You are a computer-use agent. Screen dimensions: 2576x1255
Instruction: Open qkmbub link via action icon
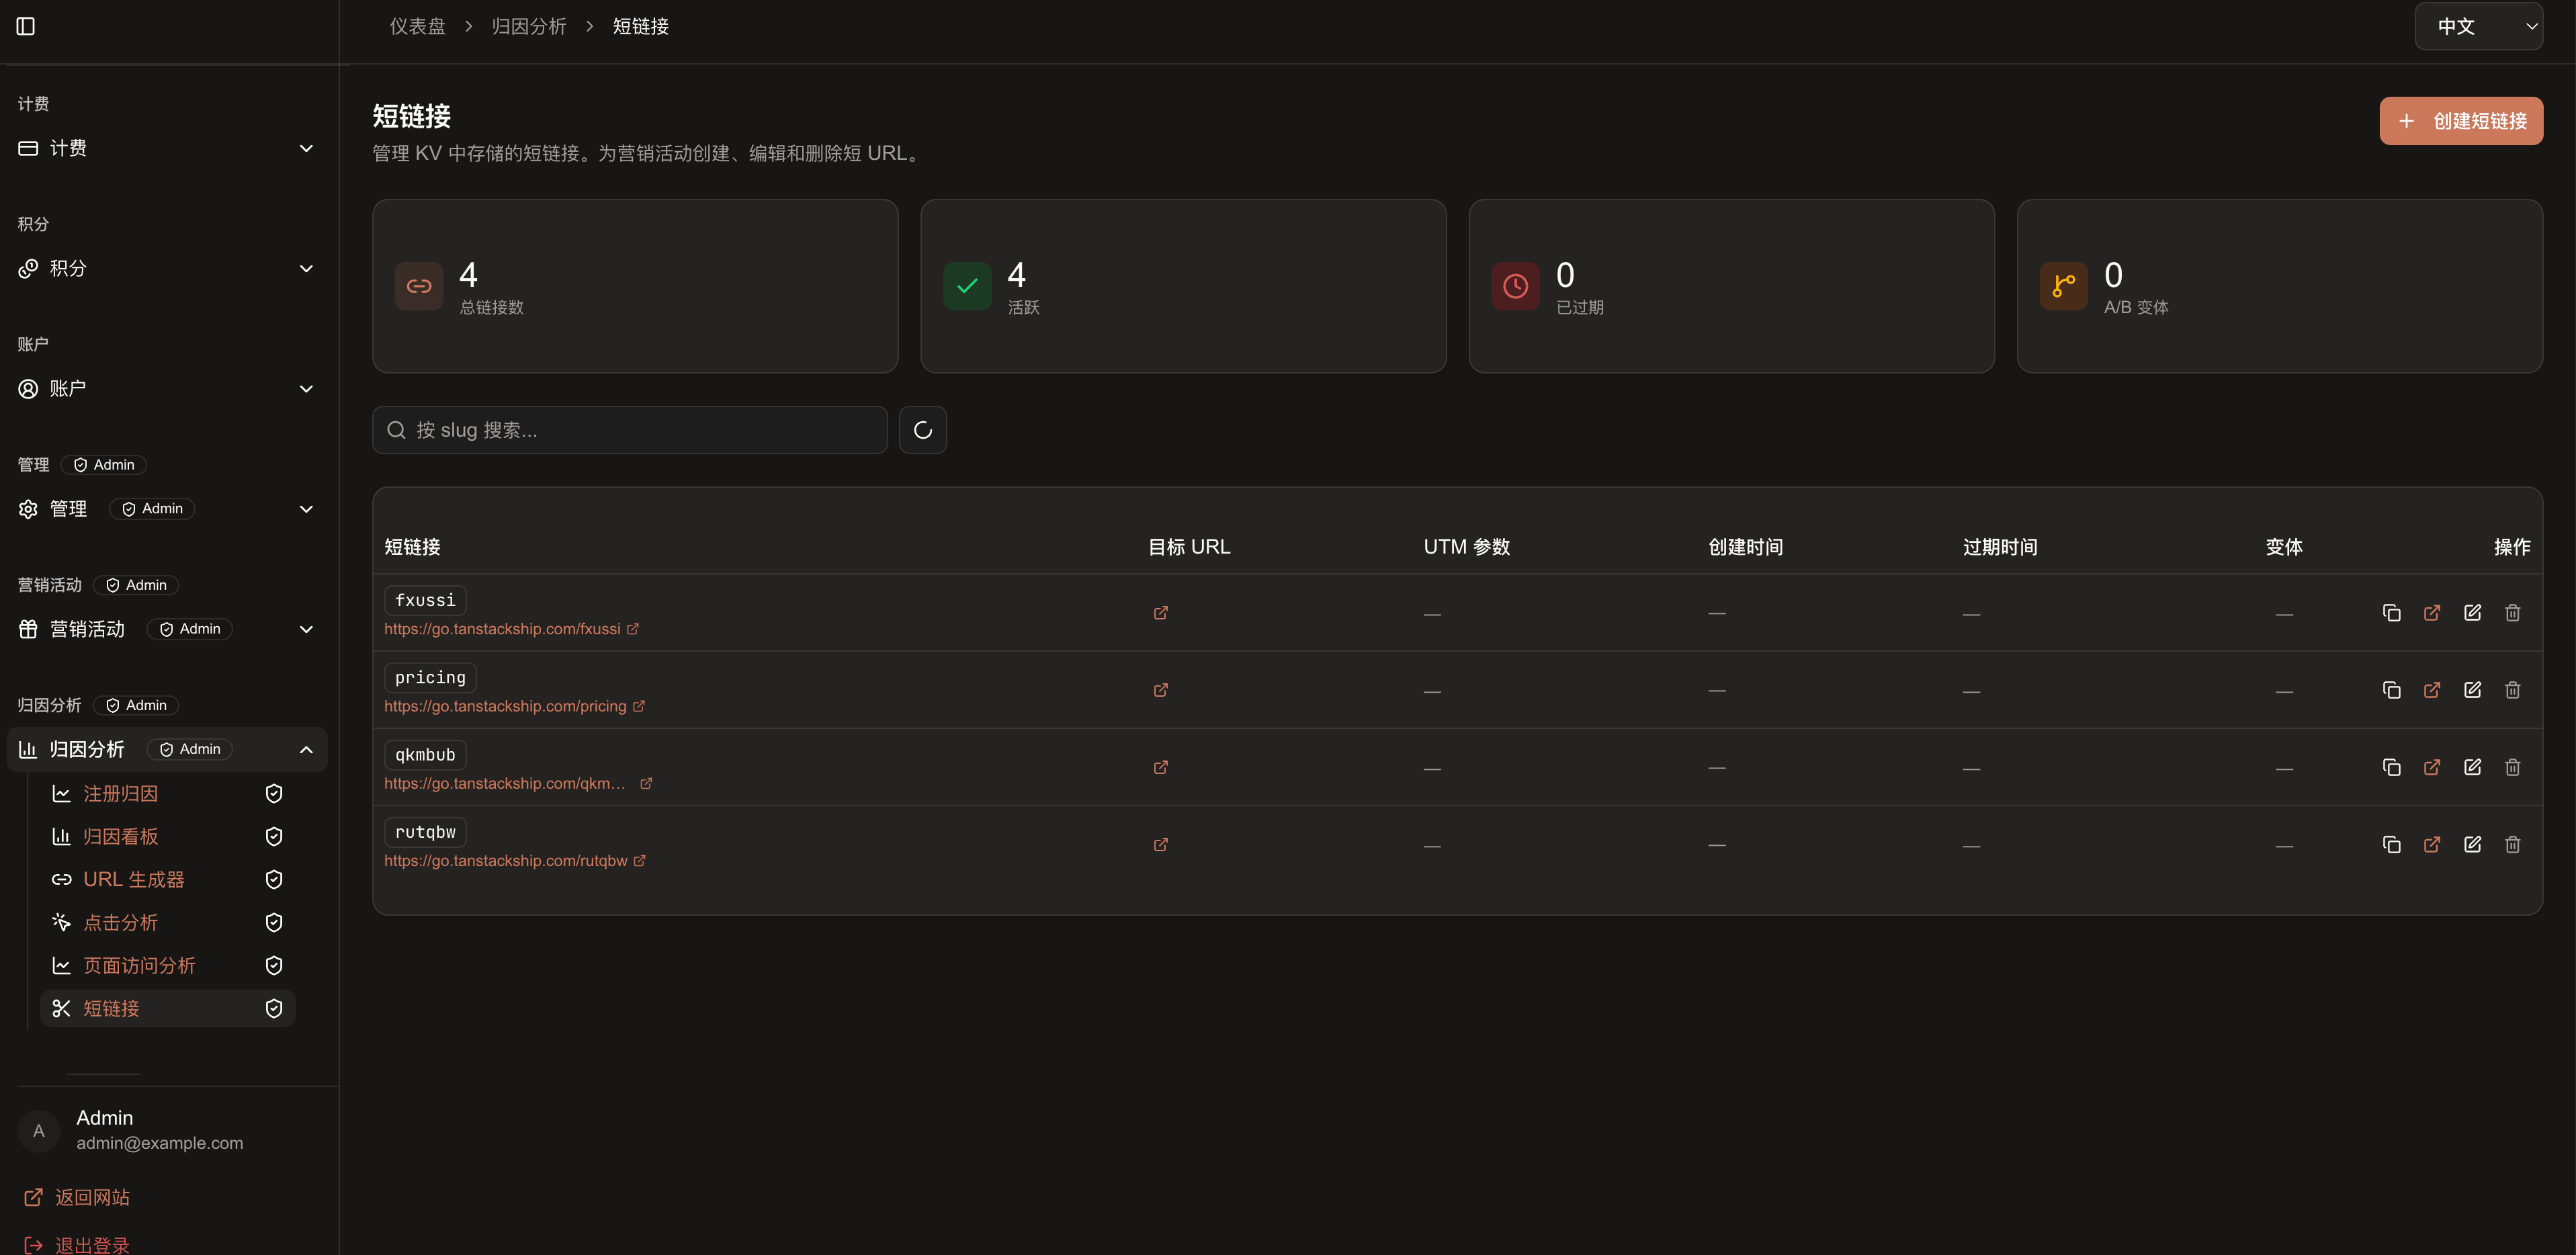click(2432, 767)
